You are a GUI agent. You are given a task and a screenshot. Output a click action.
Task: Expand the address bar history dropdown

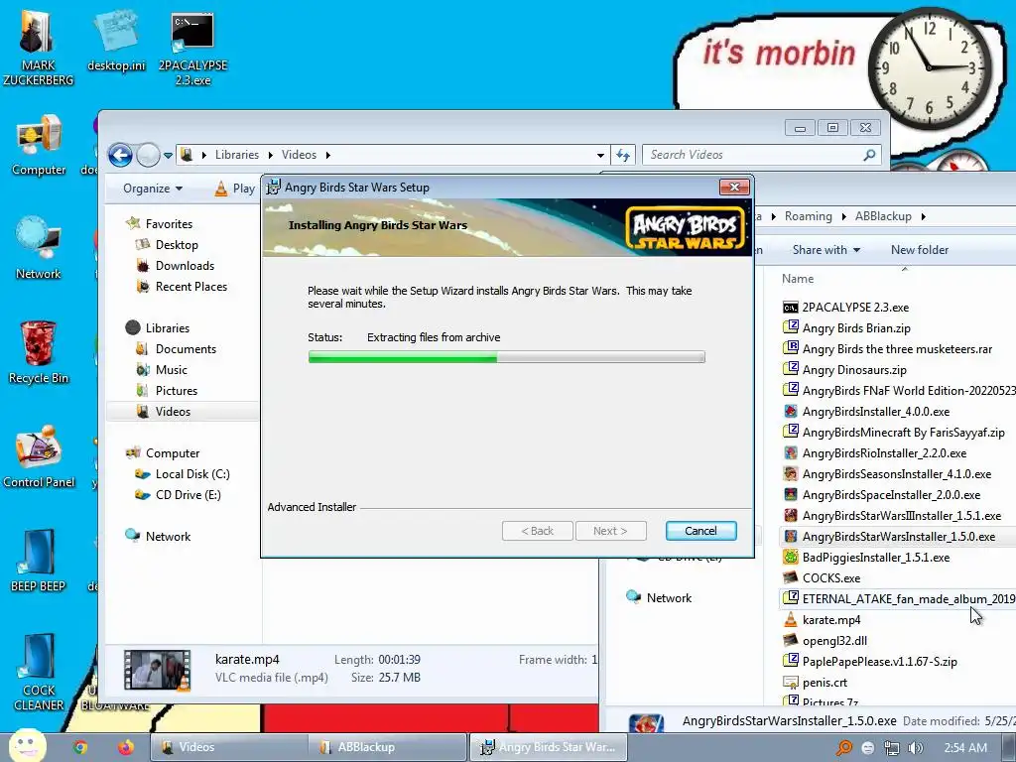click(600, 156)
